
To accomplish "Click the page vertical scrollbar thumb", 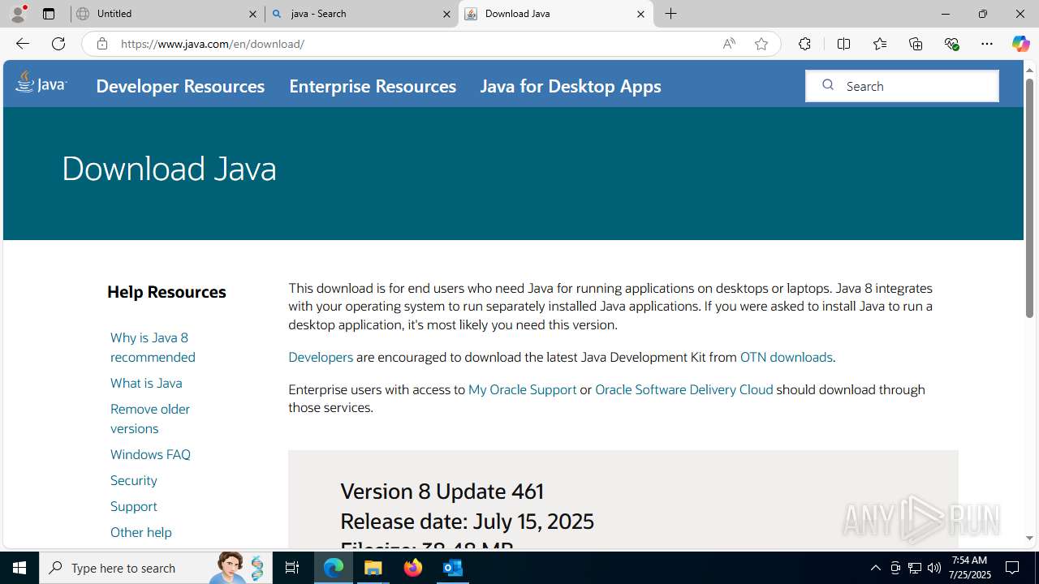I will coord(1029,199).
